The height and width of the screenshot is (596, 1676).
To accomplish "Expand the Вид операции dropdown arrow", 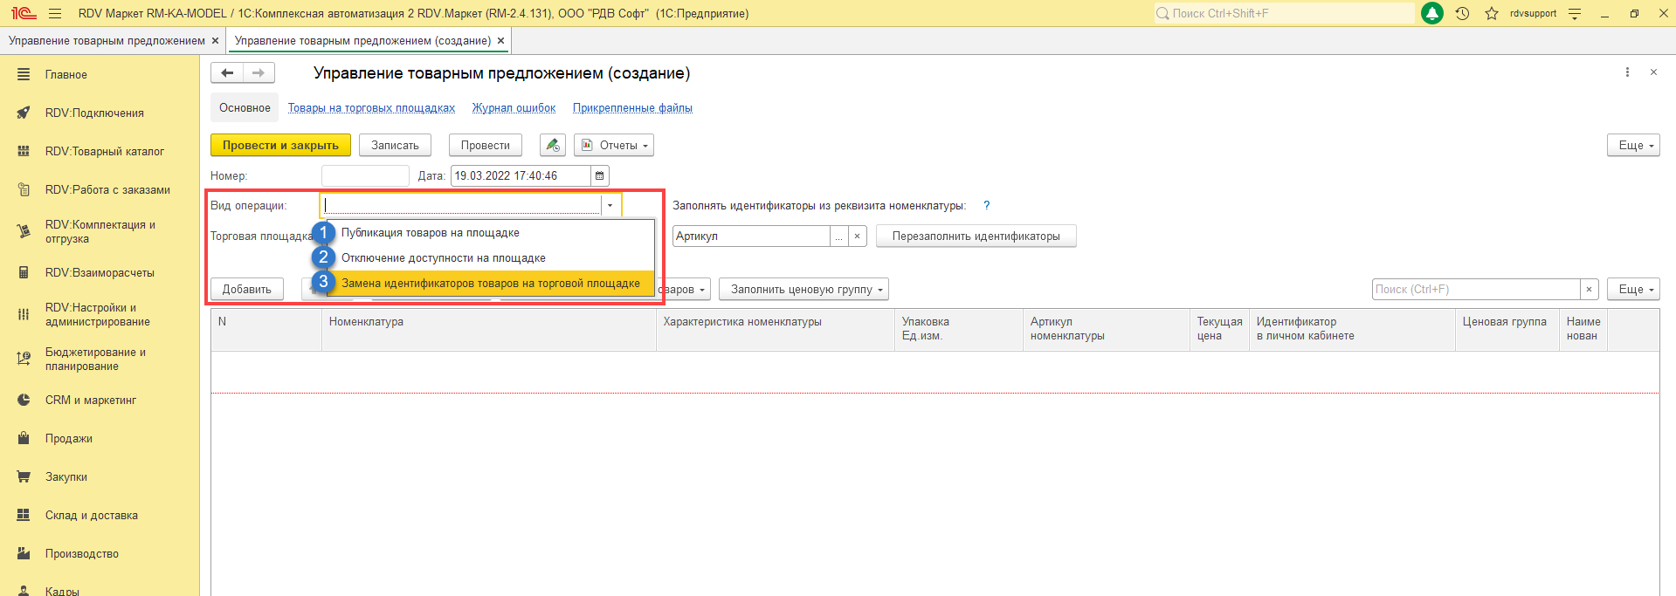I will [610, 205].
